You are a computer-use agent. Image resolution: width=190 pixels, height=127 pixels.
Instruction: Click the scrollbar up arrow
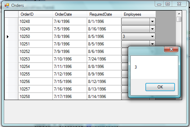(x=179, y=14)
